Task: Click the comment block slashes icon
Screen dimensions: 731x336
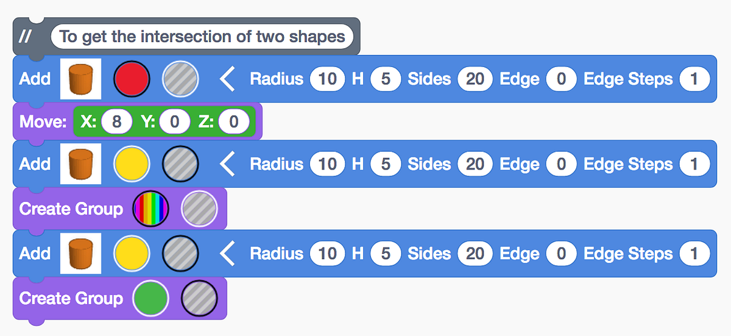Action: pos(26,37)
